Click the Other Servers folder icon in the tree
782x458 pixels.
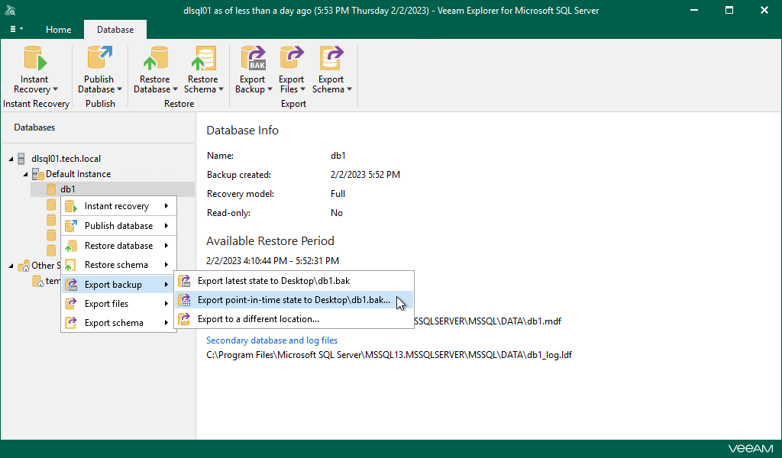point(24,266)
